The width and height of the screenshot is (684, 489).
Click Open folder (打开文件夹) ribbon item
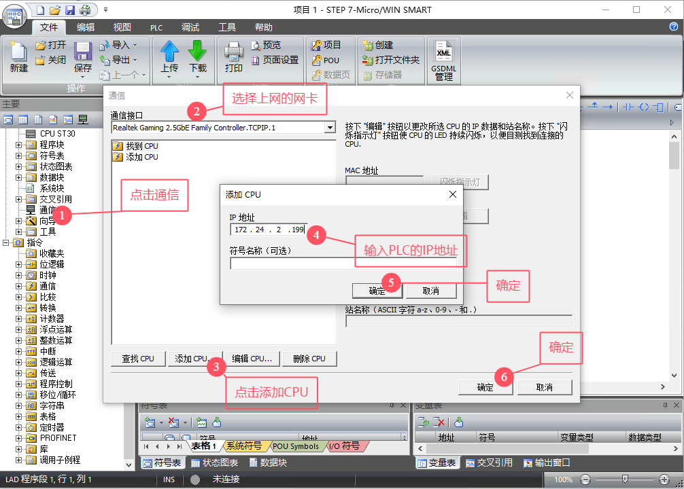coord(391,60)
